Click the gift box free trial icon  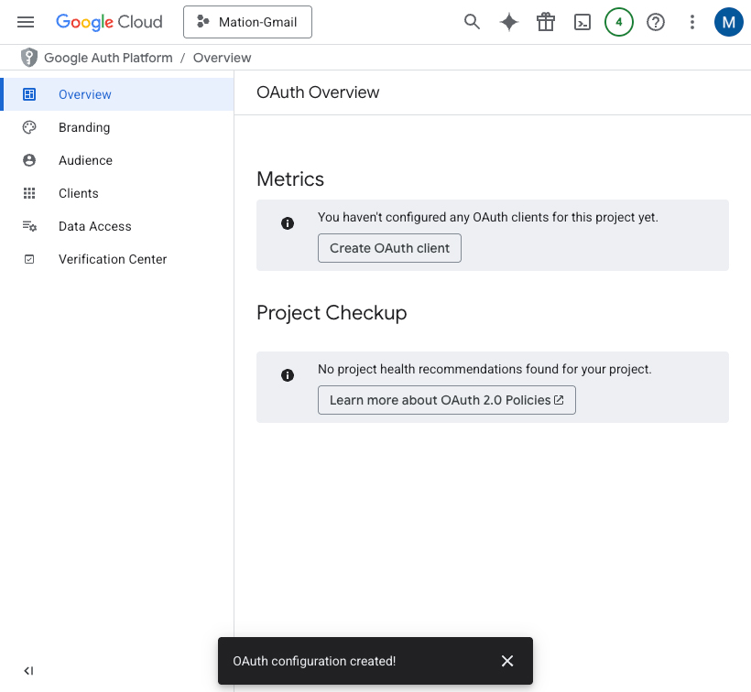546,22
